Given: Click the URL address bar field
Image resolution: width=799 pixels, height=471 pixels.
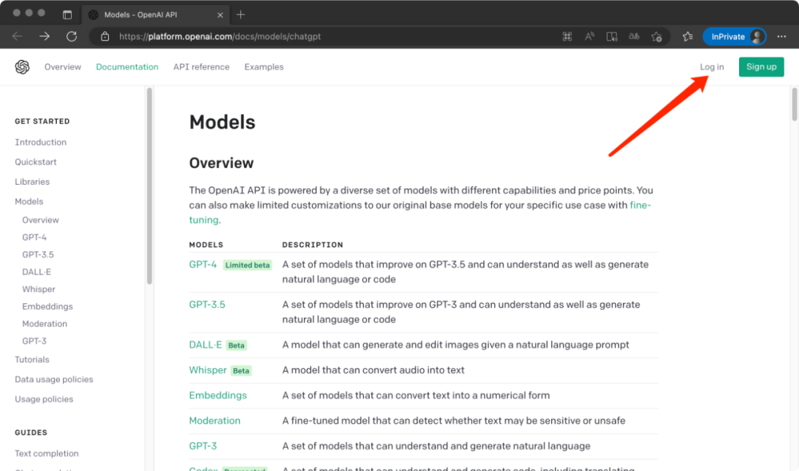Looking at the screenshot, I should click(333, 36).
